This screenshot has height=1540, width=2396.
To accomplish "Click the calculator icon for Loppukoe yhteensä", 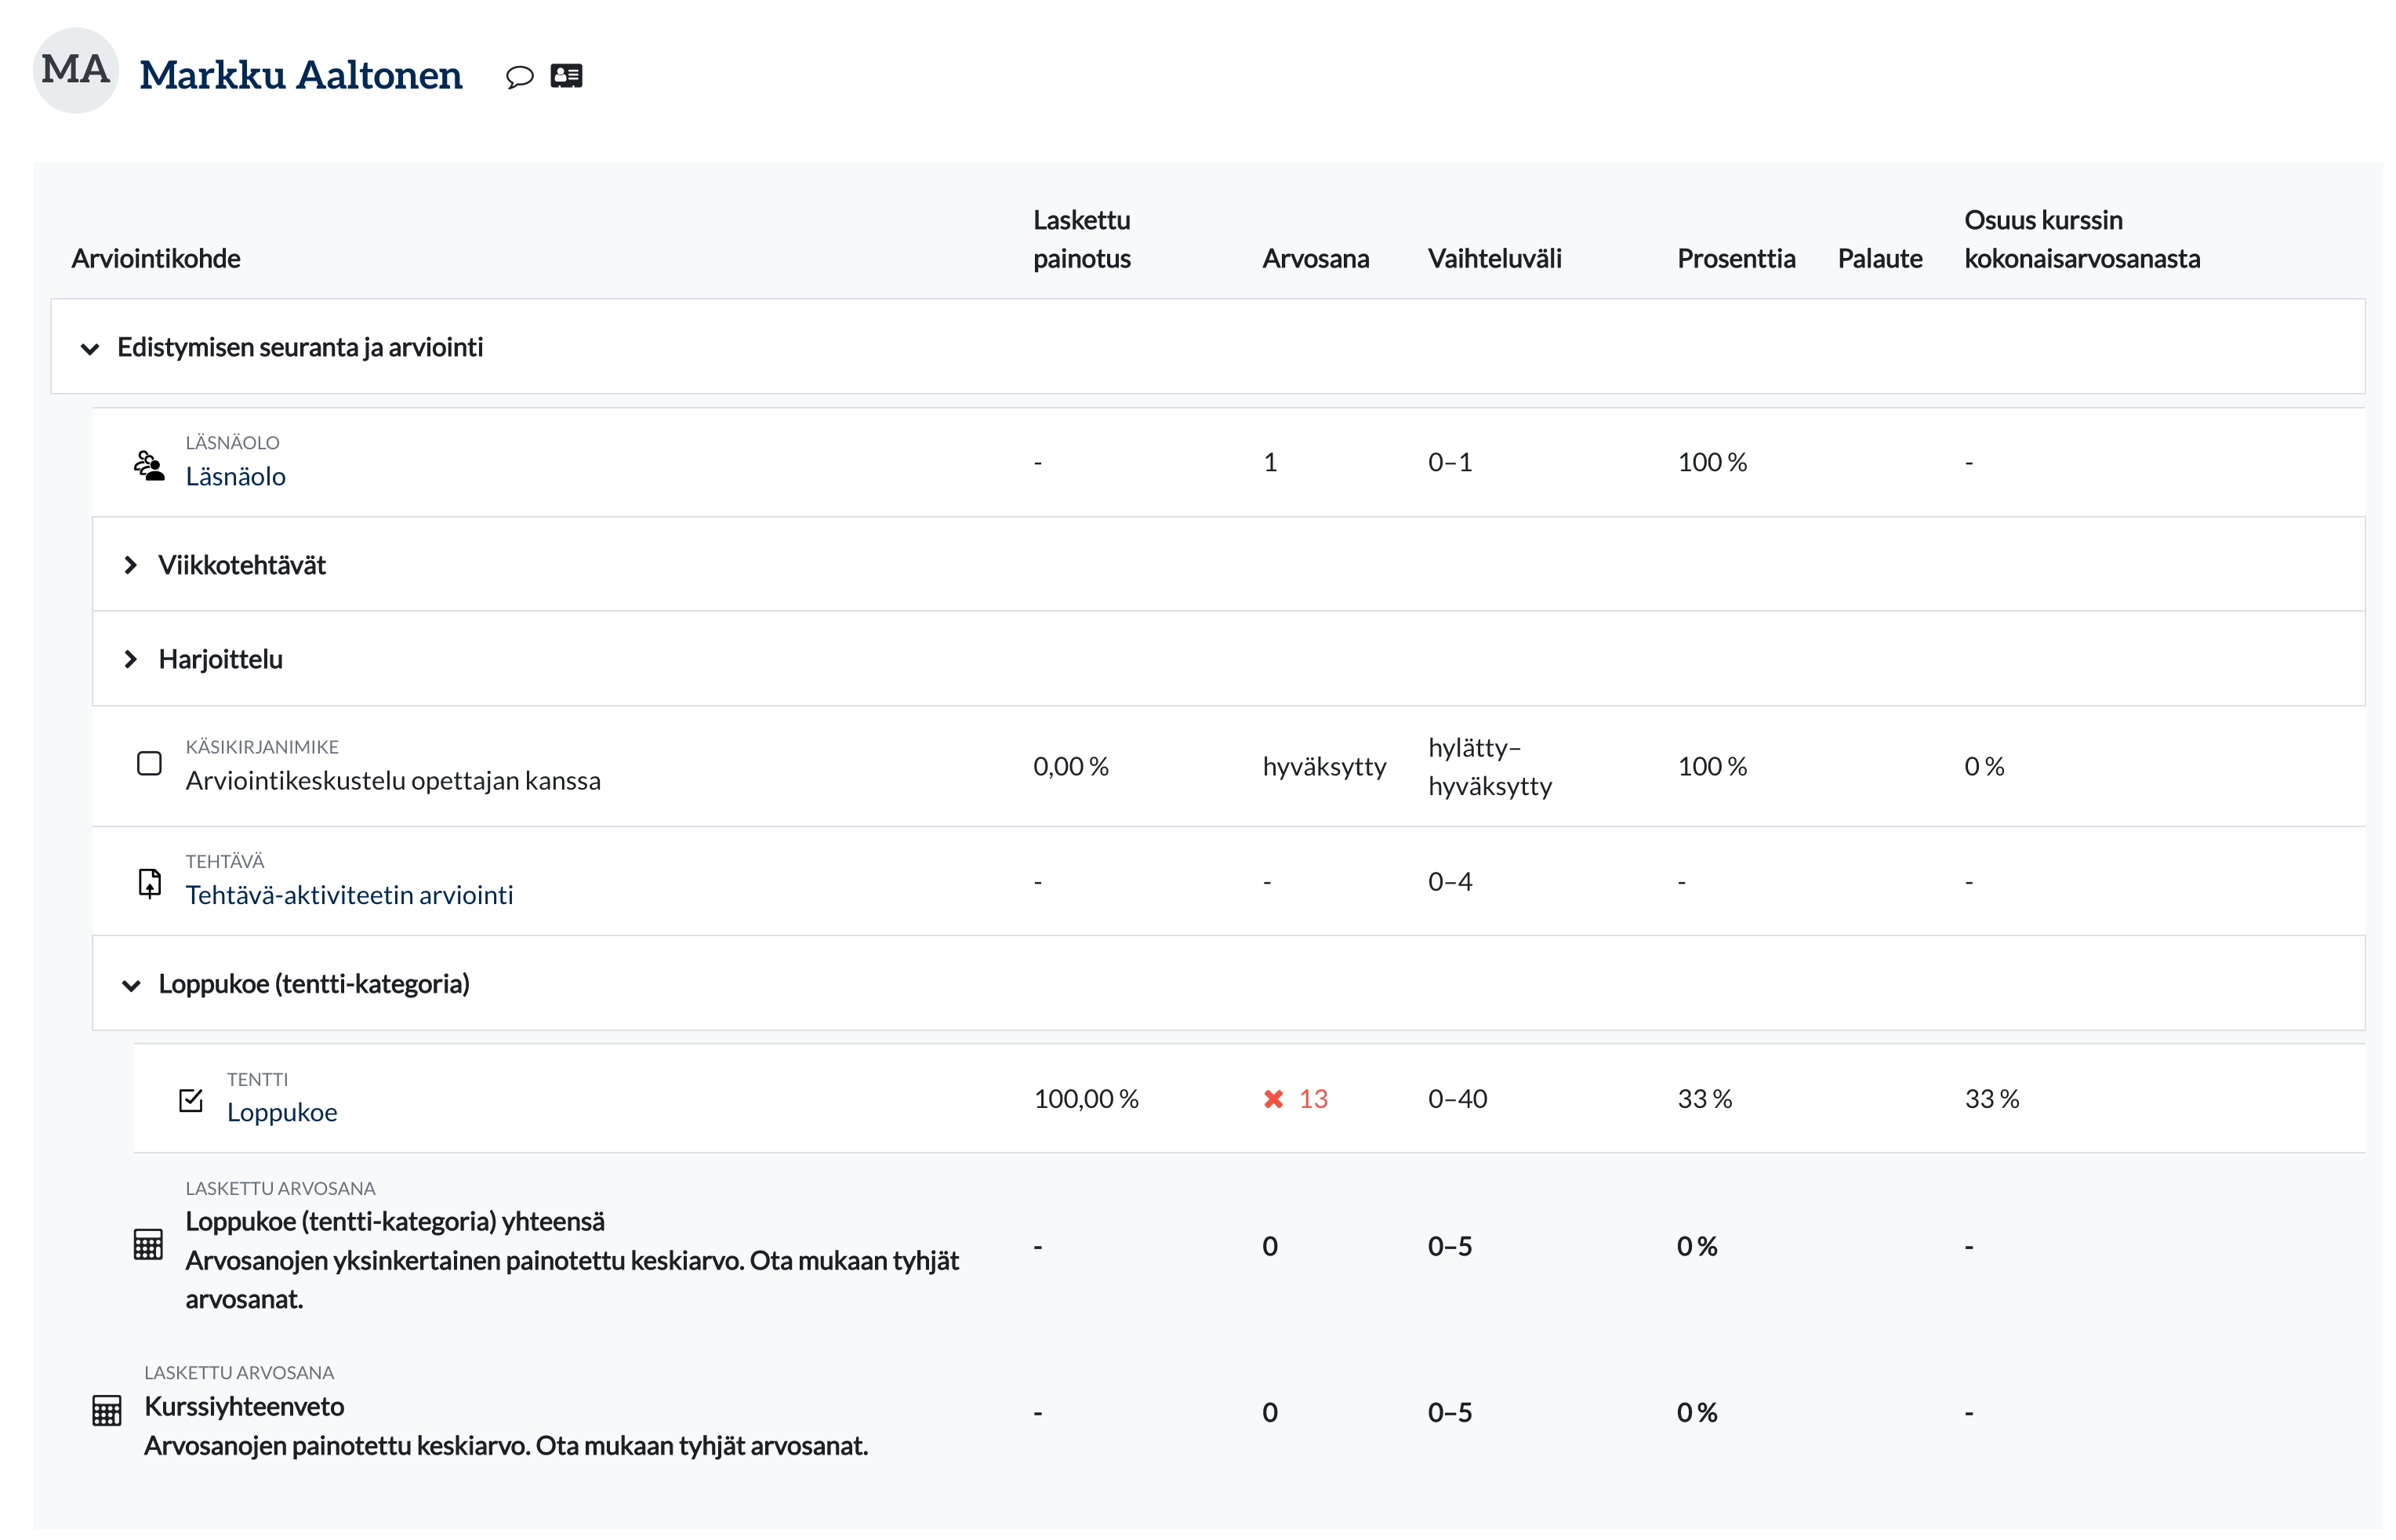I will (x=148, y=1245).
